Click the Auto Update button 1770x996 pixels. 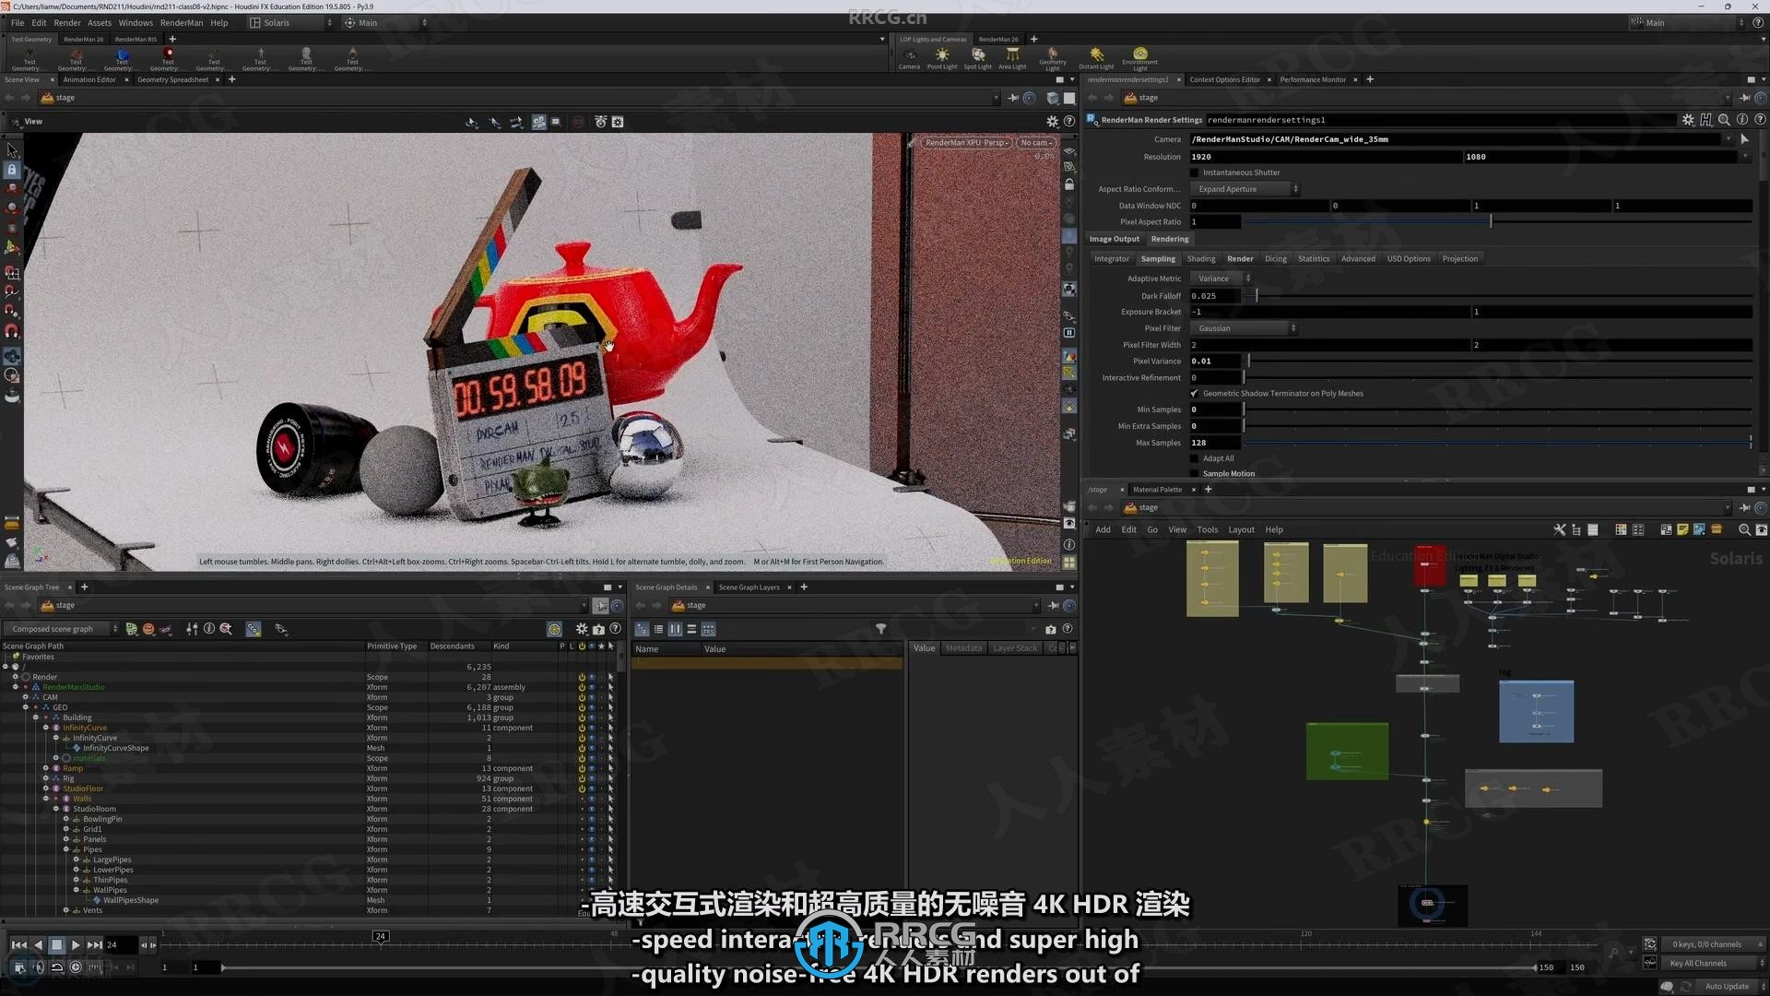coord(1726,987)
